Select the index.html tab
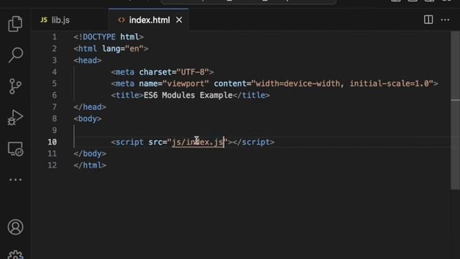This screenshot has height=259, width=460. pos(149,20)
